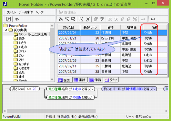Viewport: 171px width, 121px height.
Task: Click the PowerFol.fld status bar text
Action: pyautogui.click(x=12, y=116)
